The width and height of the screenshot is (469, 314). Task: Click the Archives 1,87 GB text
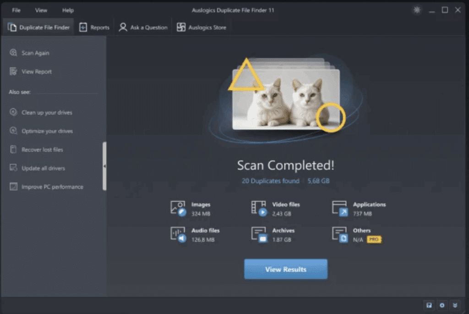click(x=282, y=240)
